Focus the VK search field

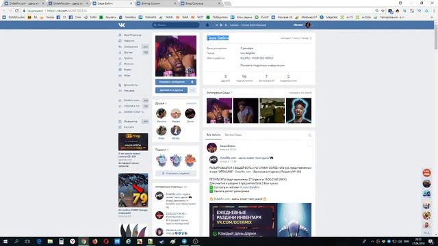click(x=176, y=25)
